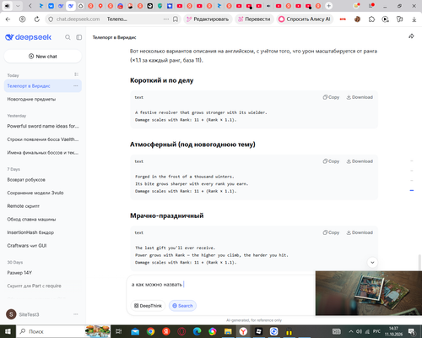Screen dimensions: 422x338
Task: Click the Перевести button
Action: [254, 19]
